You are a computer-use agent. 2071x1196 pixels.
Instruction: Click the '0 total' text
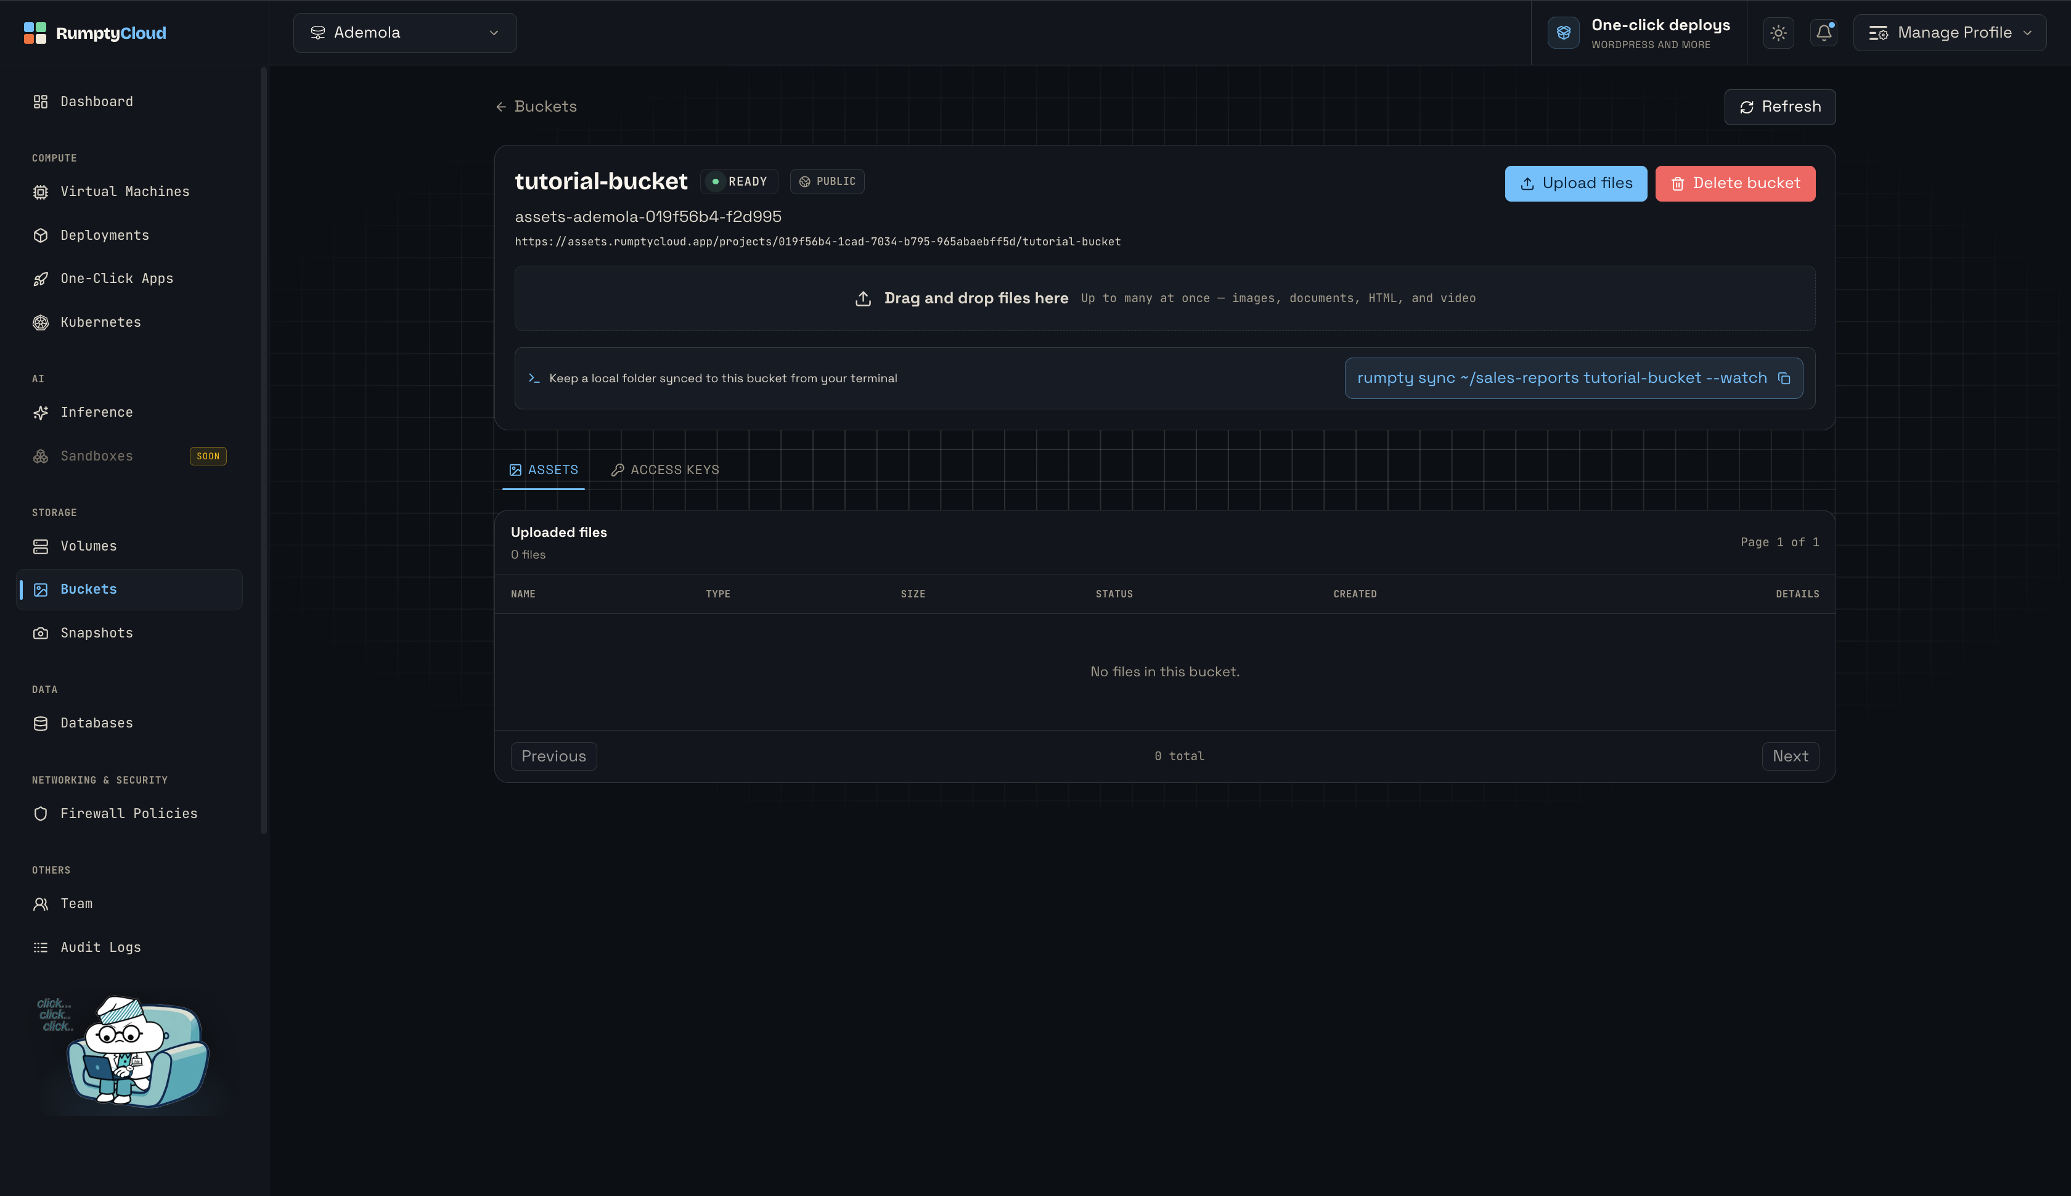tap(1179, 756)
